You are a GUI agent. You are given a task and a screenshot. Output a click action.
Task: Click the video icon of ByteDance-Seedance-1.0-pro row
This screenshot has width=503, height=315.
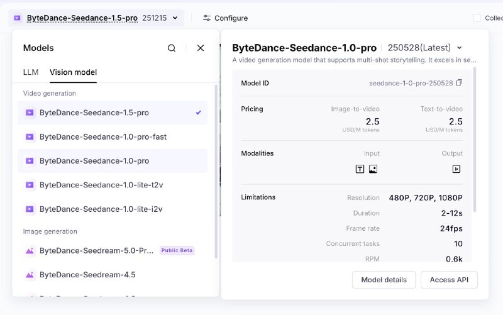30,161
